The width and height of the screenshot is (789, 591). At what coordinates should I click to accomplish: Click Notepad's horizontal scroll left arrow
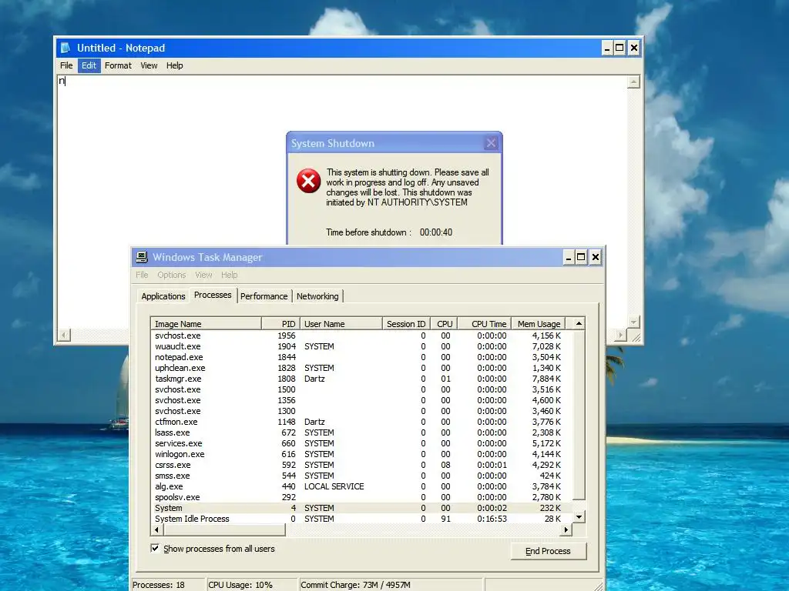pos(63,335)
